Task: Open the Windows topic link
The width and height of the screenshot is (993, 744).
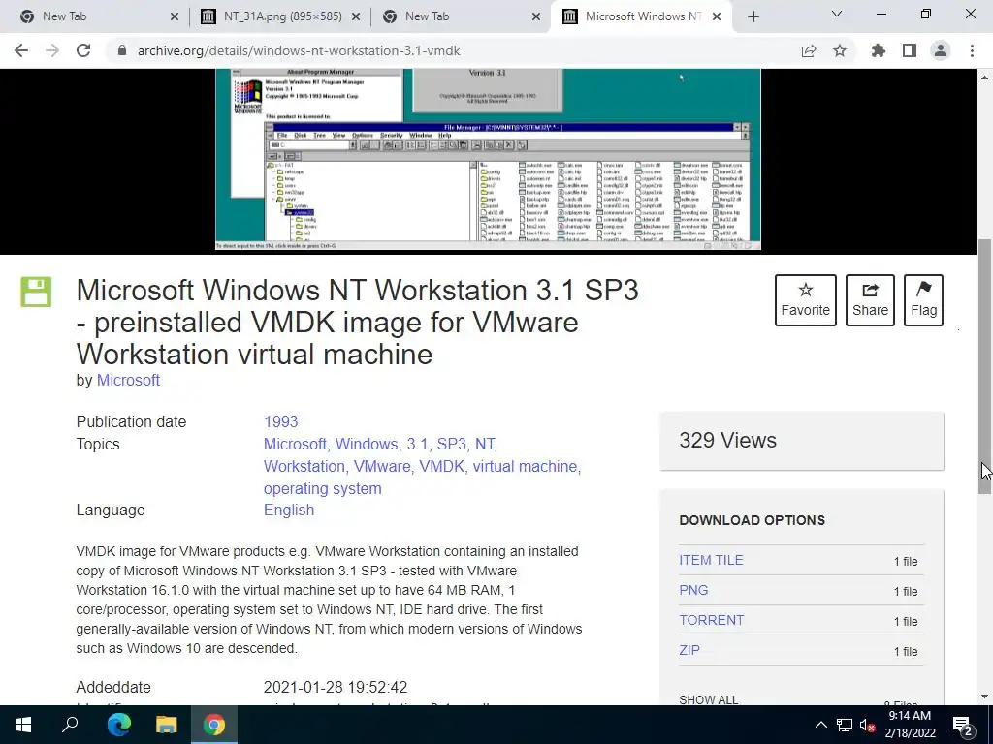Action: [366, 444]
